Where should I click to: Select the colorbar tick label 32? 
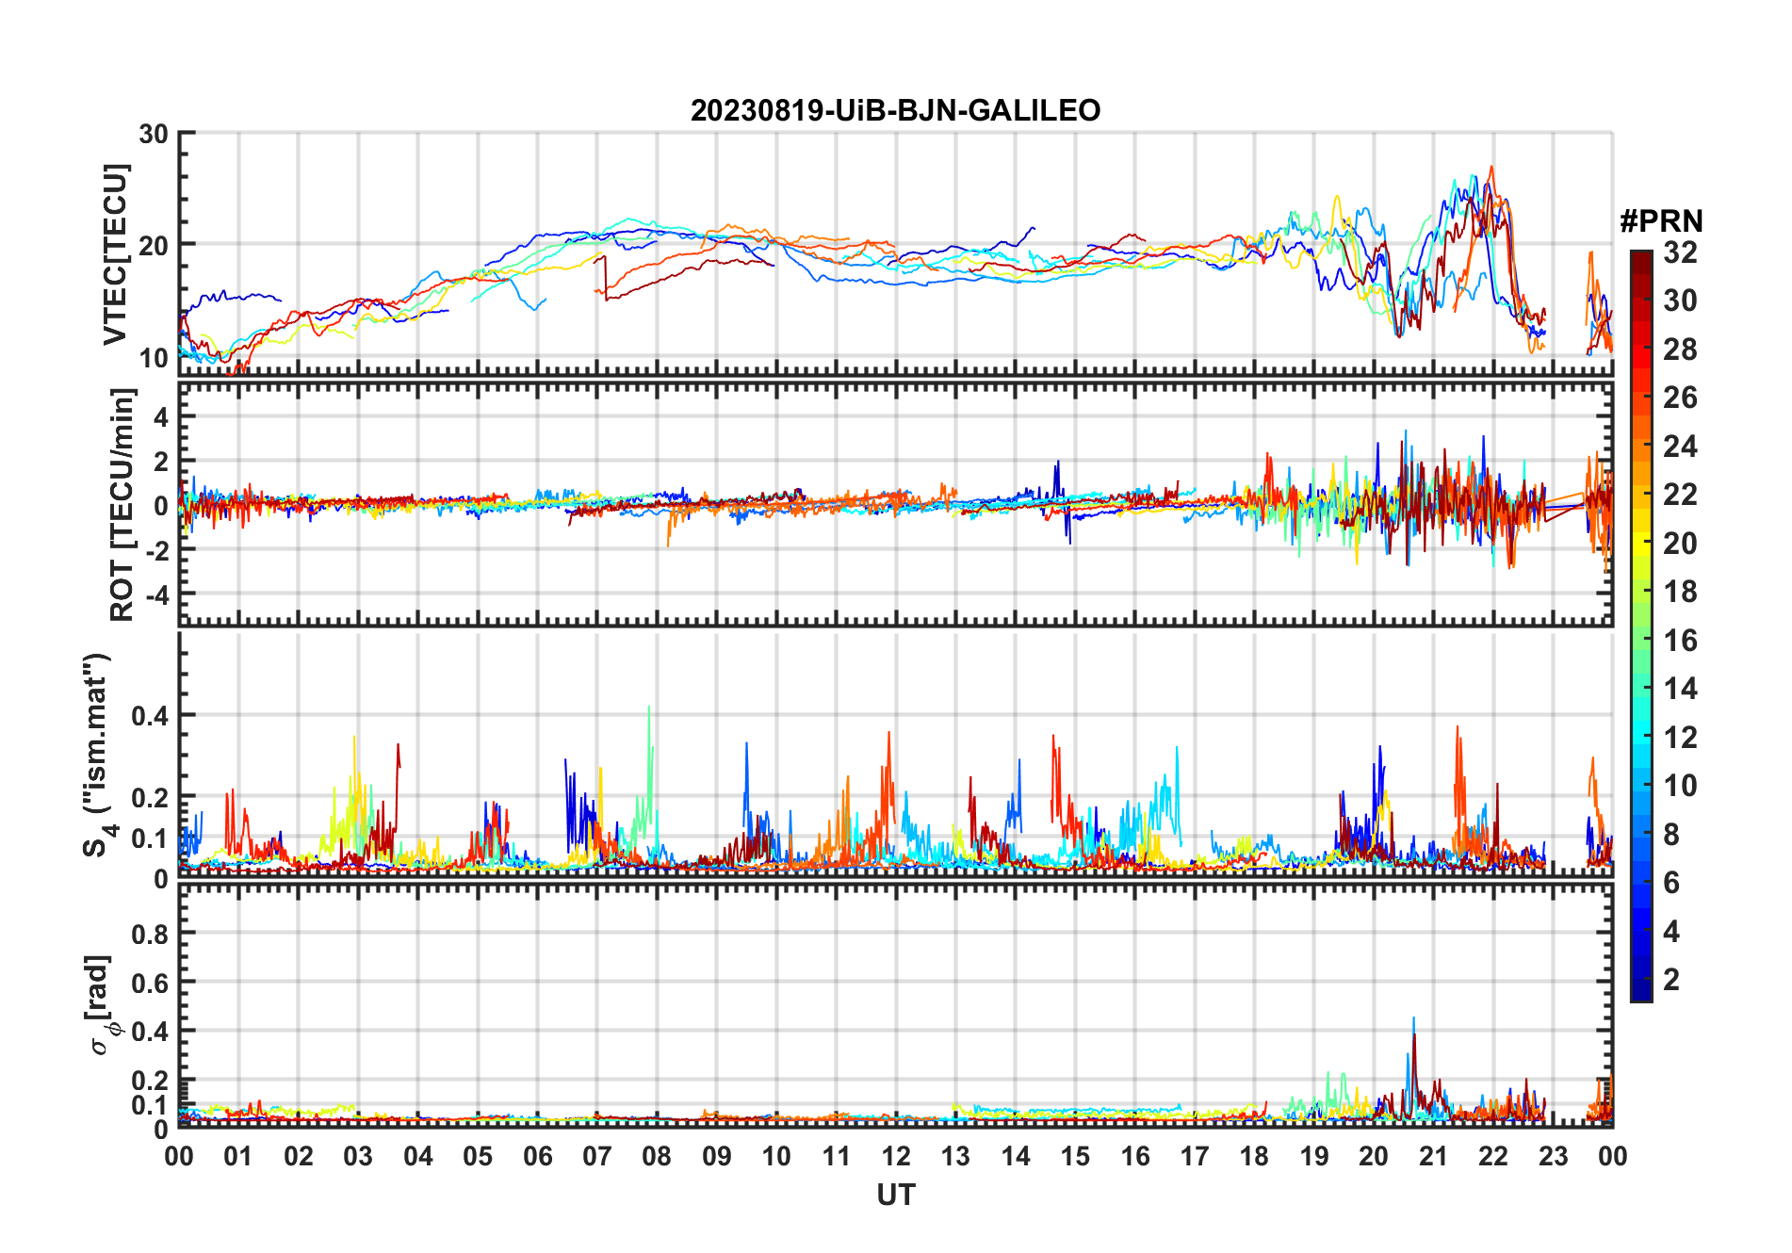pos(1680,252)
